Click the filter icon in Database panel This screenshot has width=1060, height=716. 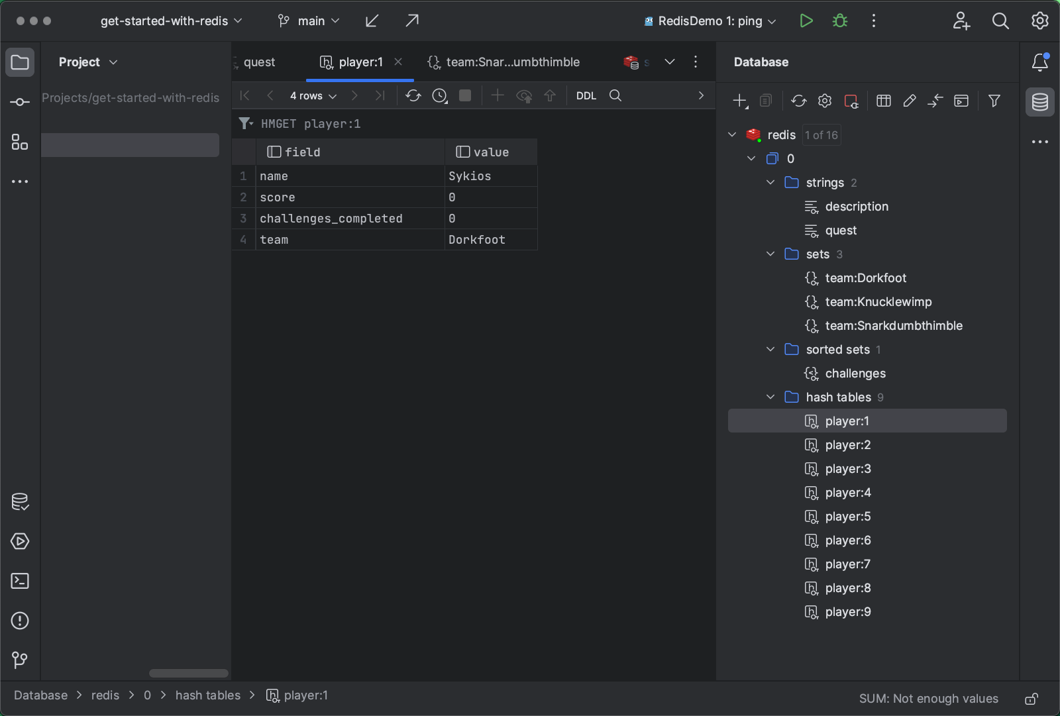pos(994,101)
